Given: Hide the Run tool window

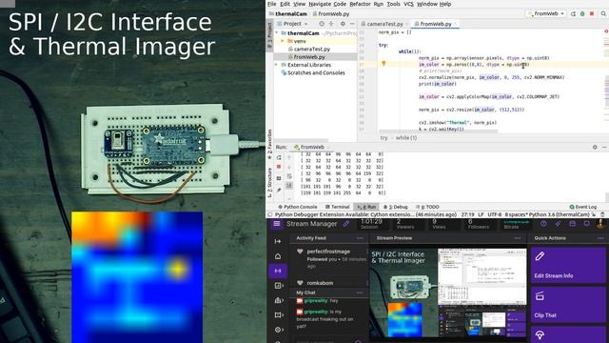Looking at the screenshot, I should coord(604,147).
